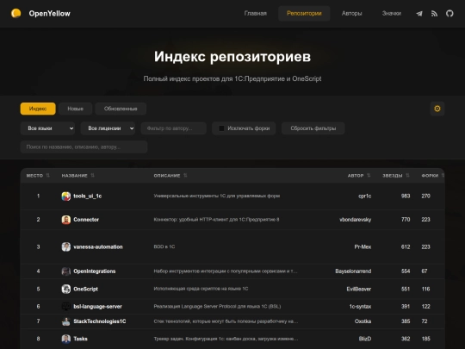Click stars value 612
465x349 pixels.
coord(406,247)
